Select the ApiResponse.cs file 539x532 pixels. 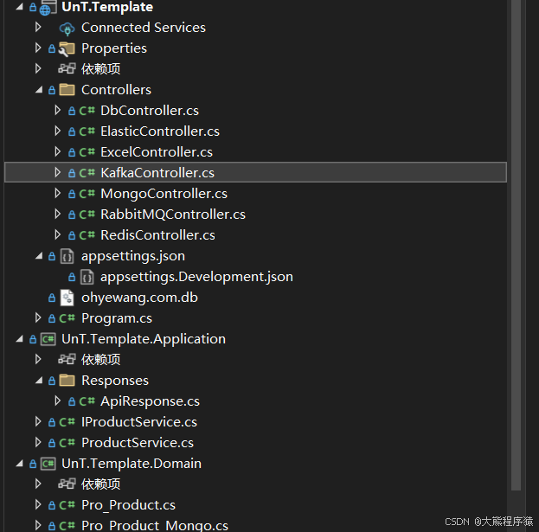(150, 401)
